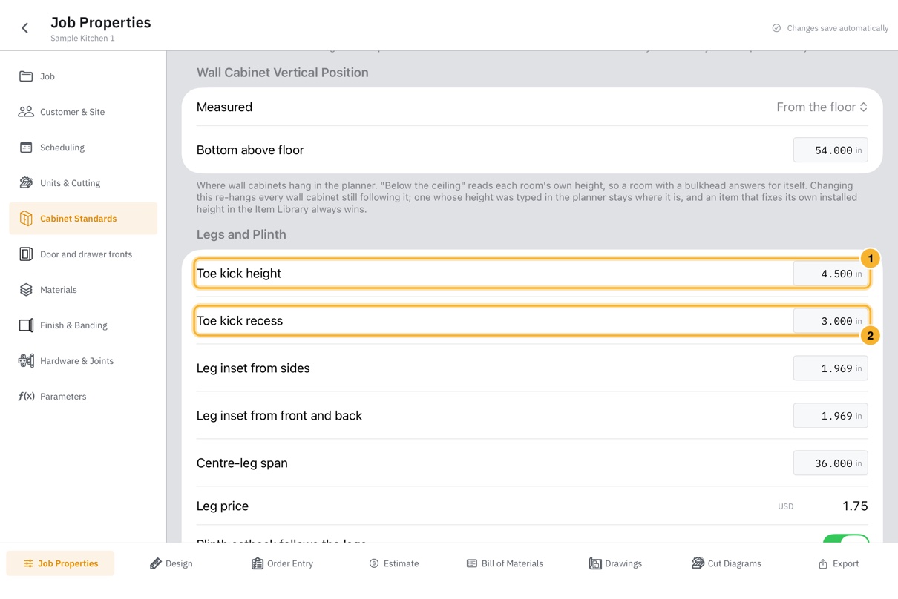898x599 pixels.
Task: Open the Job folder icon in sidebar
Action: click(x=26, y=76)
